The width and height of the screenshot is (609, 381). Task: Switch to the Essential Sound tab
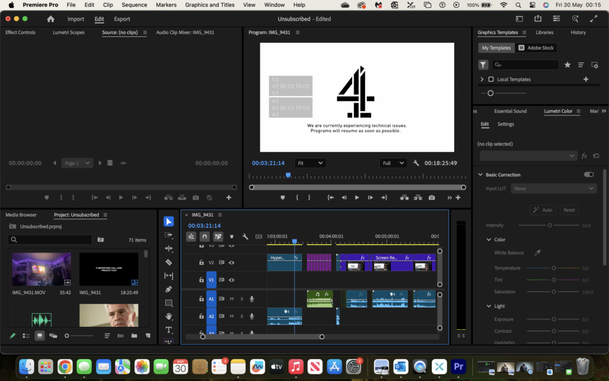point(510,111)
